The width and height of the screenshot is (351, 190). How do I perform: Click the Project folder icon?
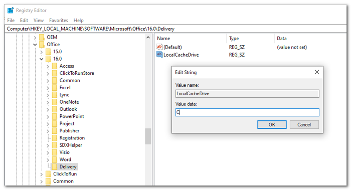54,123
